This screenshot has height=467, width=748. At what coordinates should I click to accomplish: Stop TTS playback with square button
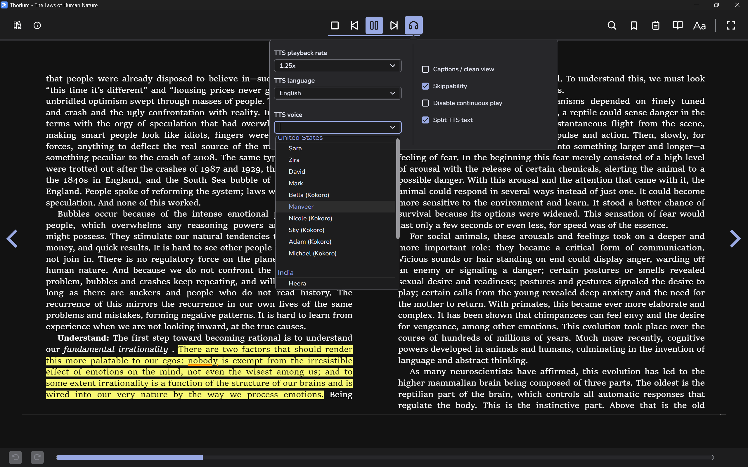coord(335,25)
